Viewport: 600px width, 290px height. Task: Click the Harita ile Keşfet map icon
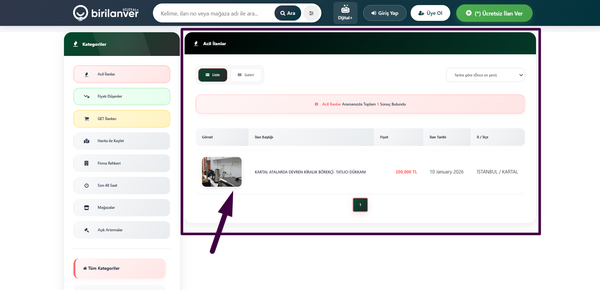click(86, 141)
